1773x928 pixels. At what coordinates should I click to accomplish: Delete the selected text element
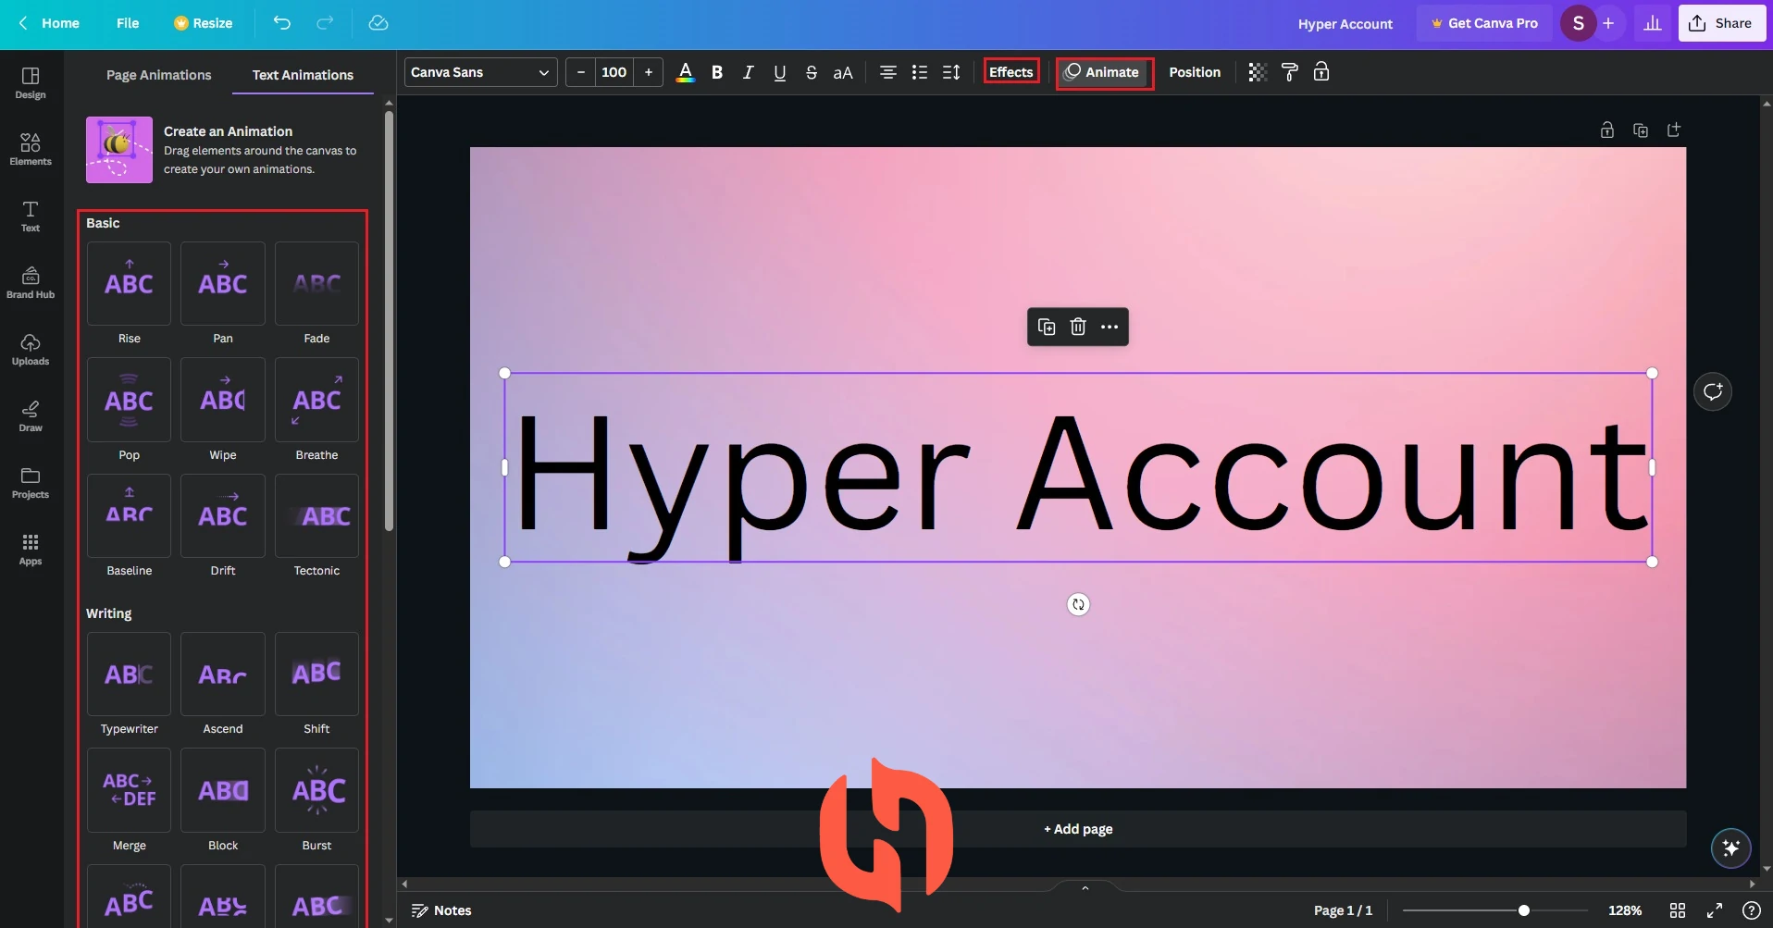click(x=1078, y=327)
